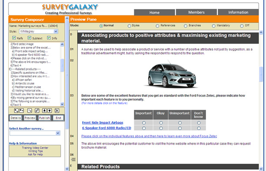Open the Select Another survey dropdown
The height and width of the screenshot is (171, 266).
(x=35, y=133)
